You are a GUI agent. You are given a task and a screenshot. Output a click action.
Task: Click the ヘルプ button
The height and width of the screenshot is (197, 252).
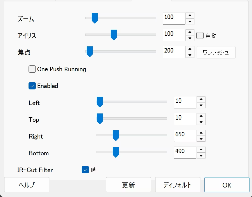pos(27,185)
